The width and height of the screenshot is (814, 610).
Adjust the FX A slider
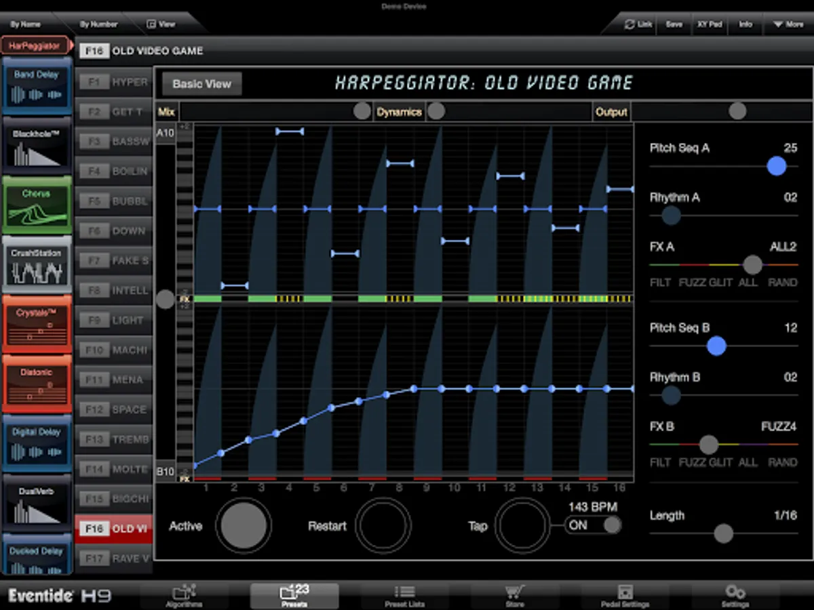[752, 265]
